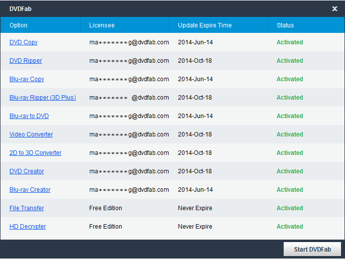The image size is (345, 259).
Task: Click Activated status in Blu-ray to DVD row
Action: [x=290, y=116]
